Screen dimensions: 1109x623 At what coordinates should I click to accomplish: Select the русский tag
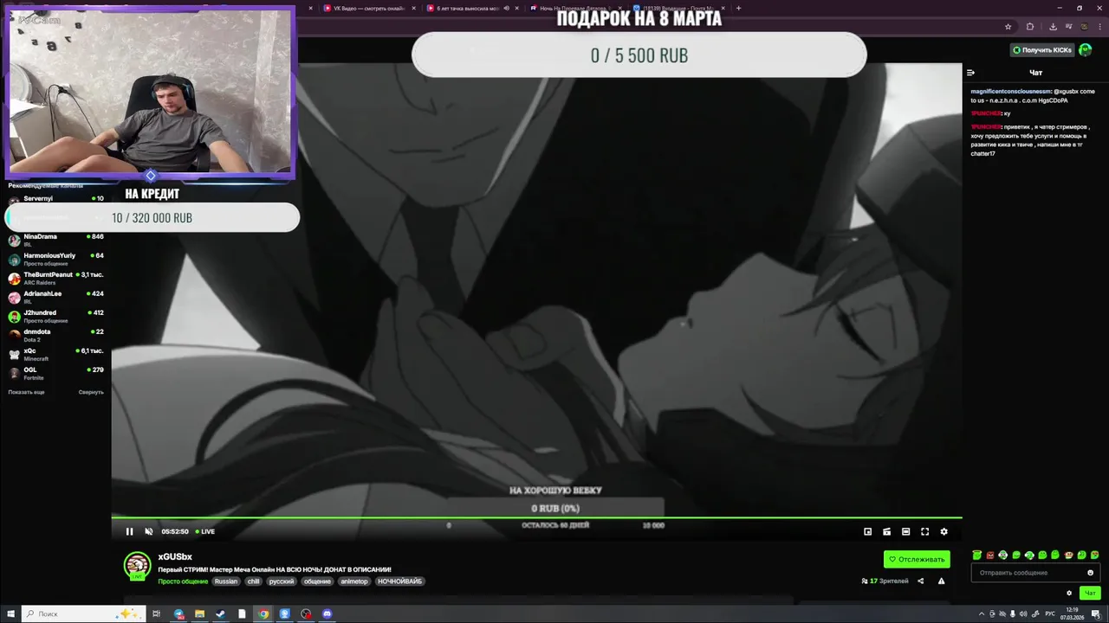coord(282,581)
